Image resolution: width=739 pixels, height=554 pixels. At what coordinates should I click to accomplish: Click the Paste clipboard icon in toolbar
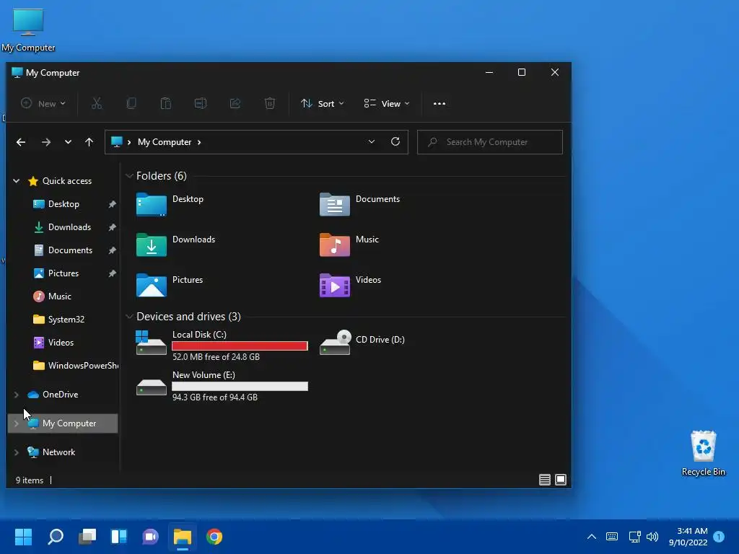click(166, 104)
